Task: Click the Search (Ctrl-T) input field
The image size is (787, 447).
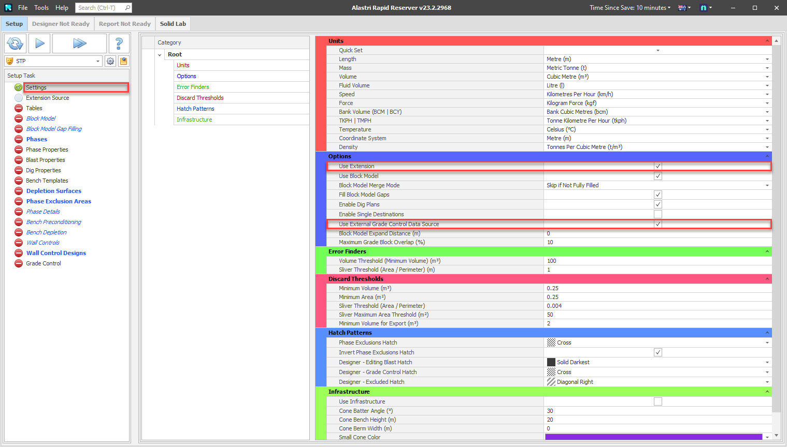Action: click(101, 8)
